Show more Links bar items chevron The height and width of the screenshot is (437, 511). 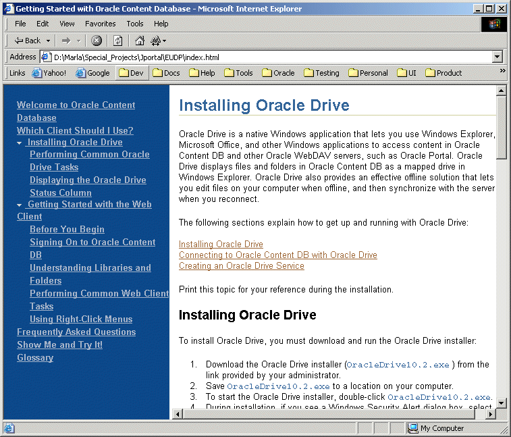[x=502, y=70]
